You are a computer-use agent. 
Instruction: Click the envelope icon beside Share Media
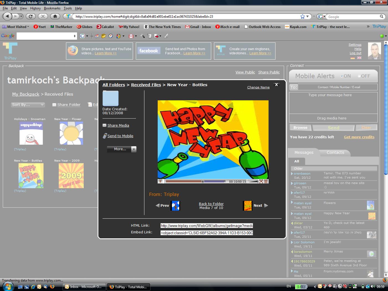point(104,125)
